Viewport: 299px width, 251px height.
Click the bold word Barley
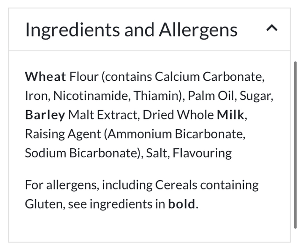pyautogui.click(x=45, y=115)
